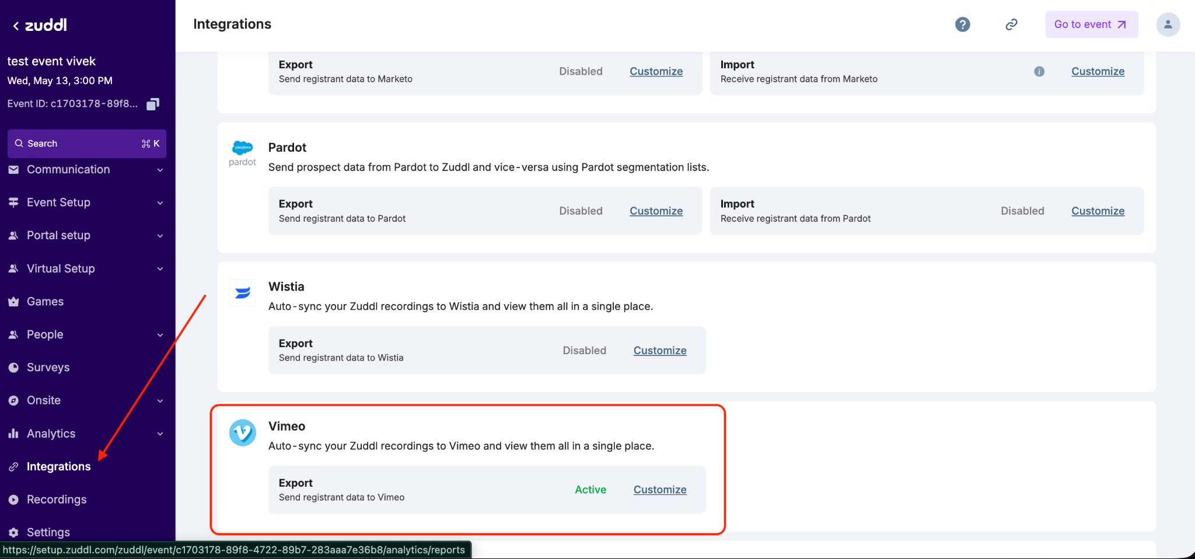
Task: Customize the Wistia Export integration
Action: [x=660, y=350]
